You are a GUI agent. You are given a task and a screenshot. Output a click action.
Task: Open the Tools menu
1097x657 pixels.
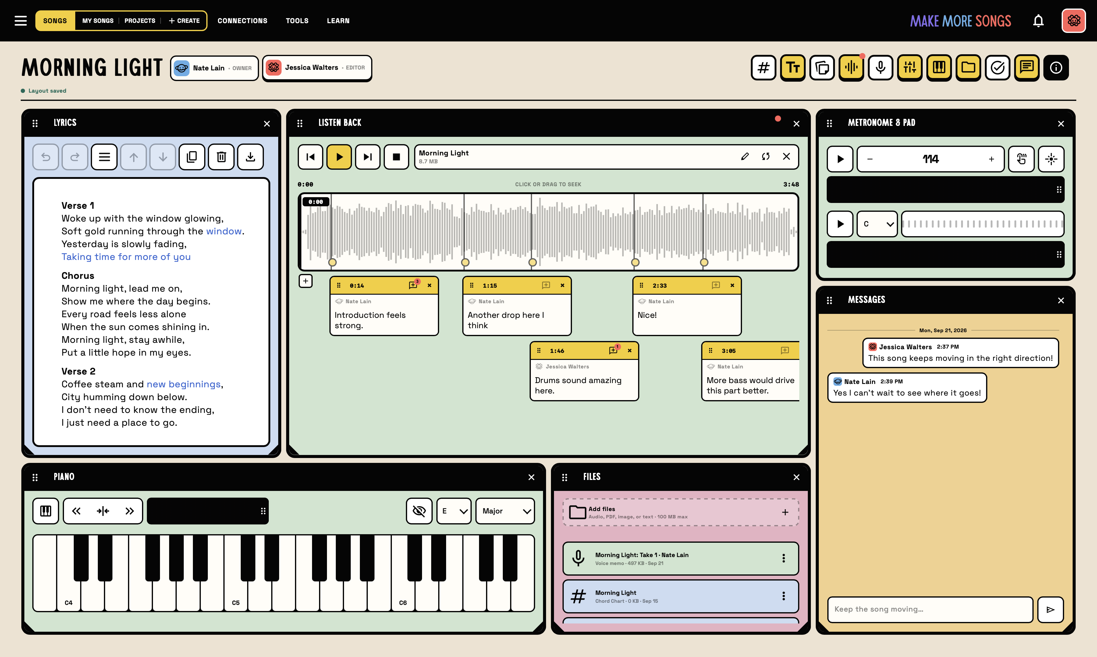click(297, 21)
